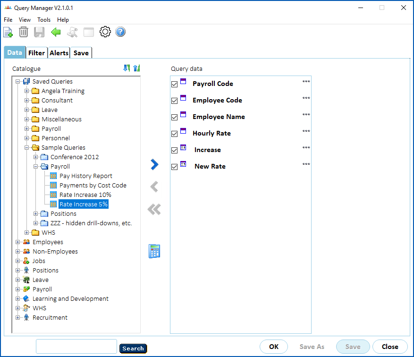Click the blue Help question mark icon

120,32
